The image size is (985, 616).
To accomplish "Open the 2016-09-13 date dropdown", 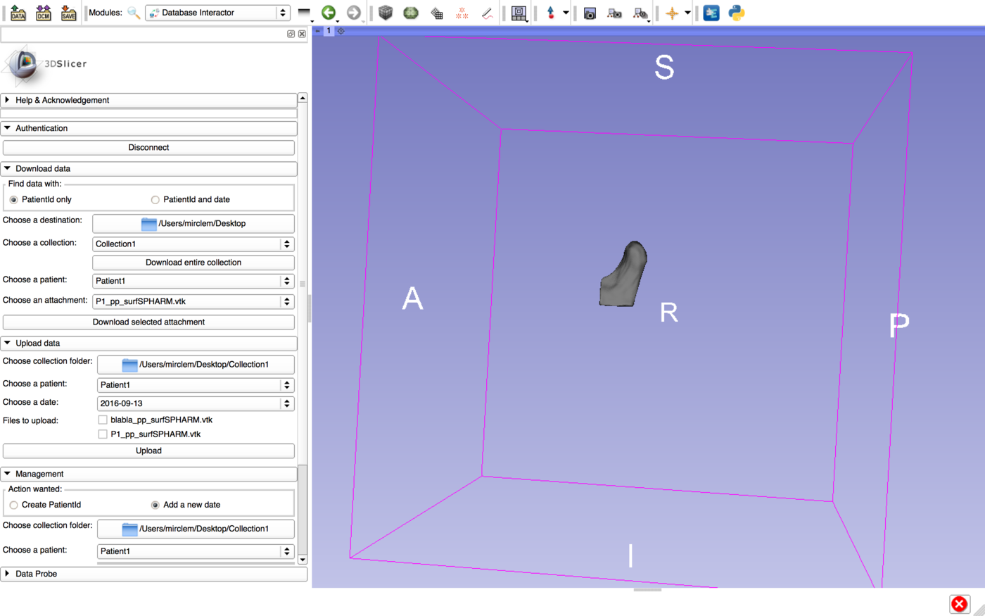I will pyautogui.click(x=195, y=403).
